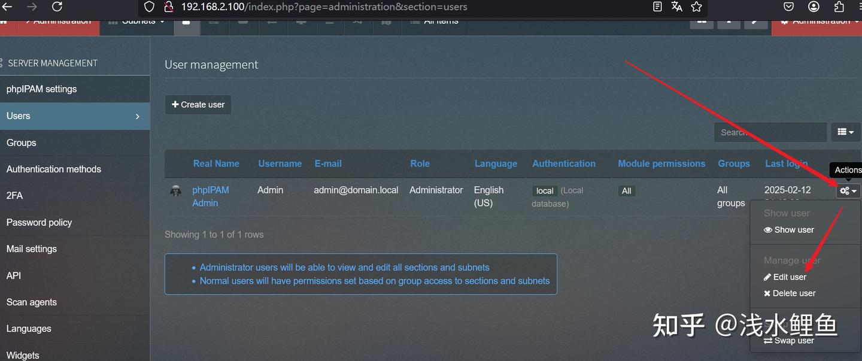Image resolution: width=862 pixels, height=361 pixels.
Task: Reload the page using the refresh icon
Action: [x=56, y=7]
